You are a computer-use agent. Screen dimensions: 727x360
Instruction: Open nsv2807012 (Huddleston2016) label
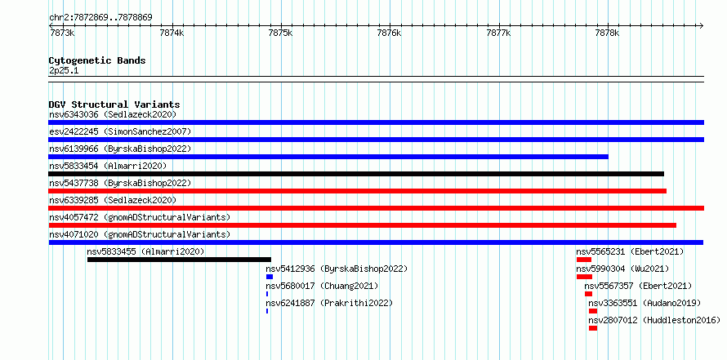654,320
